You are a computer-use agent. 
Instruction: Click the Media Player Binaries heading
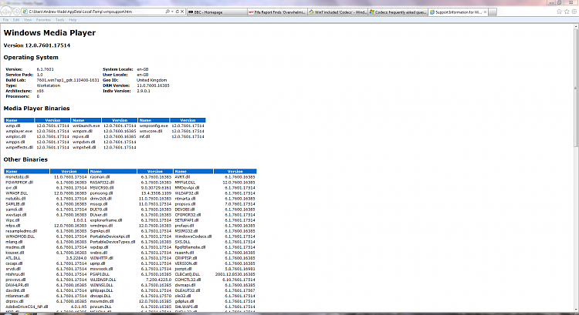(x=36, y=109)
